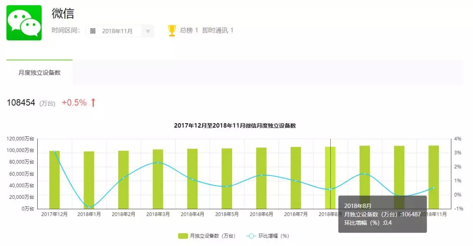Open the 2018年11月 time range dropdown arrow
Viewport: 473px width, 246px height.
point(148,31)
